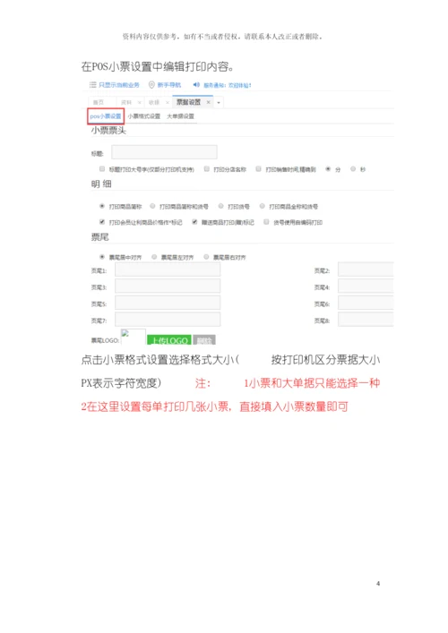Uncheck 打印会员让利商品价格作*标记 checkbox

pyautogui.click(x=102, y=222)
